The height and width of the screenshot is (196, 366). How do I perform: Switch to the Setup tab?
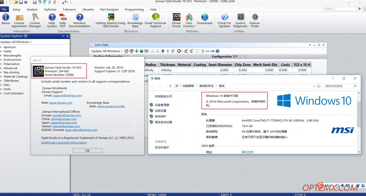tap(17, 9)
